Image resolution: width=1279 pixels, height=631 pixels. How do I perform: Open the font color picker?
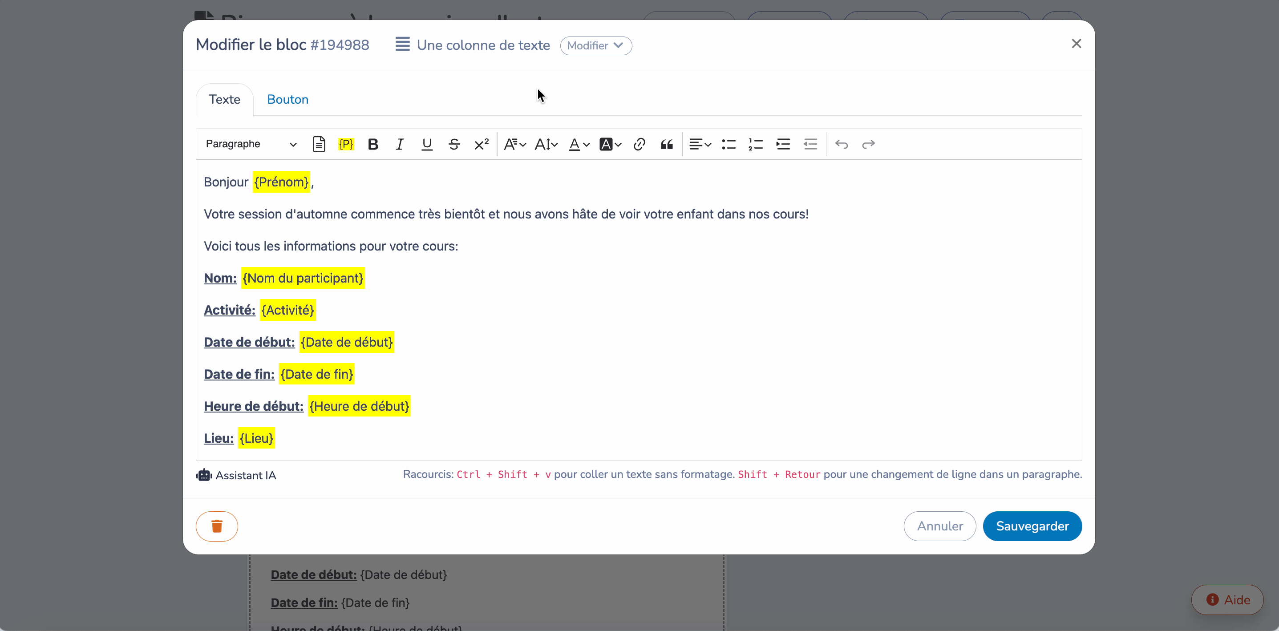coord(579,144)
